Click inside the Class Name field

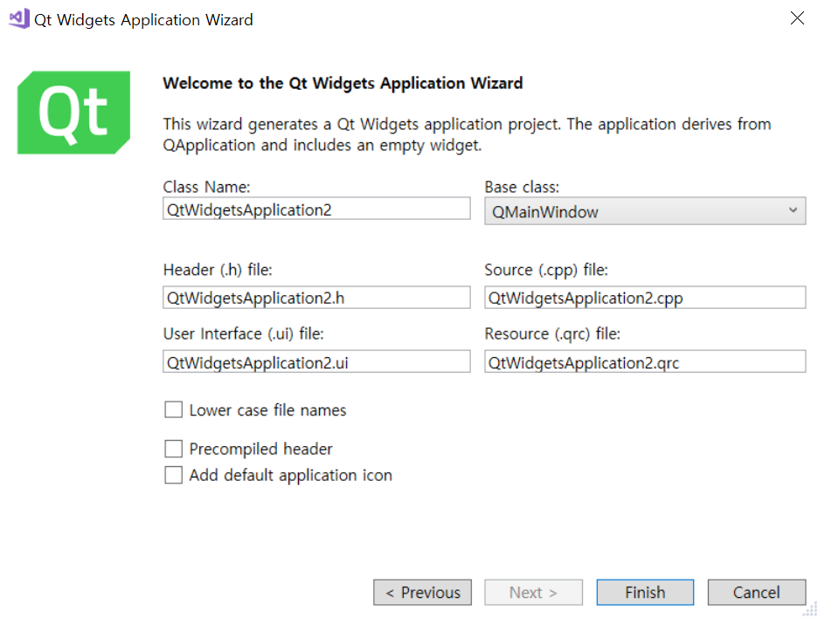pos(316,209)
